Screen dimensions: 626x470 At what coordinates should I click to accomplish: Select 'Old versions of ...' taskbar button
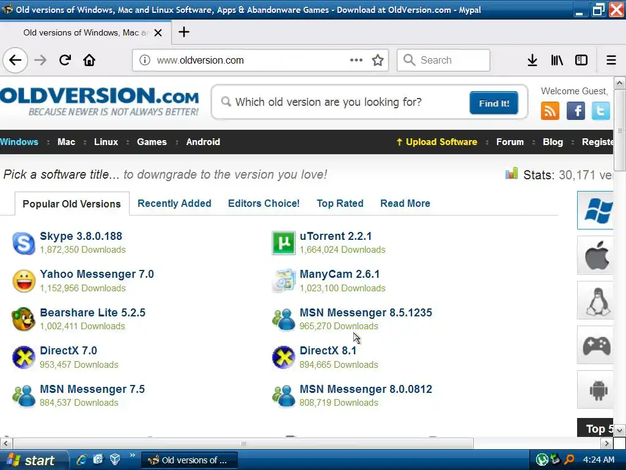[x=190, y=460]
